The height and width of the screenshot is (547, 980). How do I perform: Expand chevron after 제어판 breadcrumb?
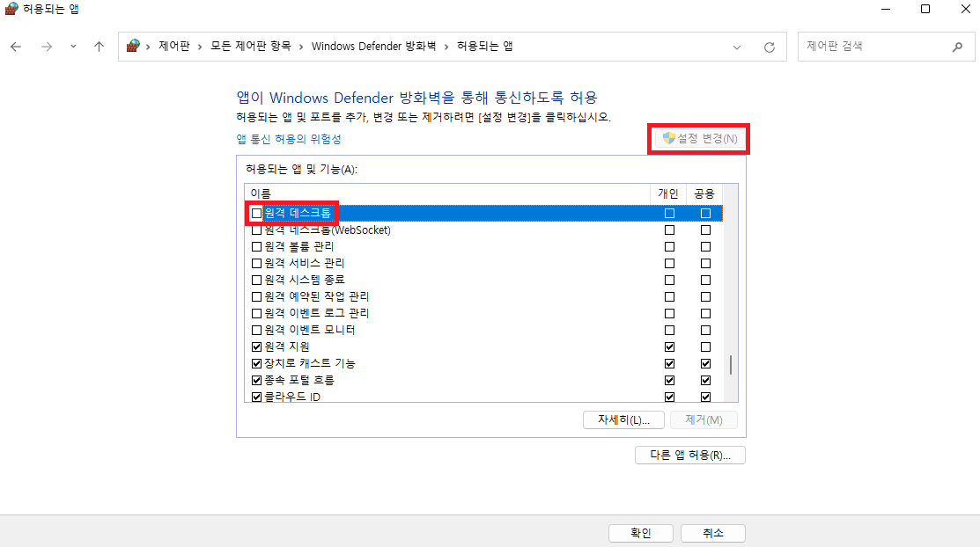[x=200, y=47]
